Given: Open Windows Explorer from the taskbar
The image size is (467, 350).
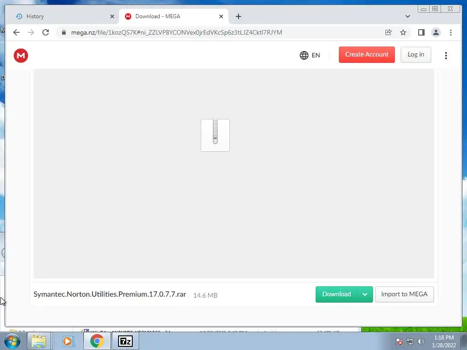Looking at the screenshot, I should (x=39, y=341).
